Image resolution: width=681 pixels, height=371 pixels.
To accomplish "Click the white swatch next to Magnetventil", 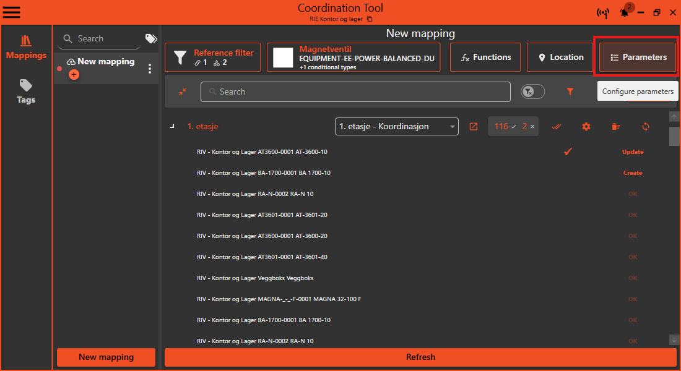I will (282, 57).
